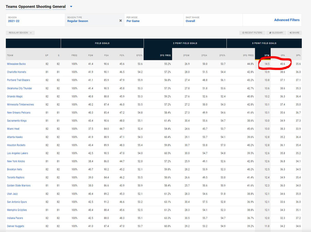Open Los Angeles Lakers team link

pos(17,153)
